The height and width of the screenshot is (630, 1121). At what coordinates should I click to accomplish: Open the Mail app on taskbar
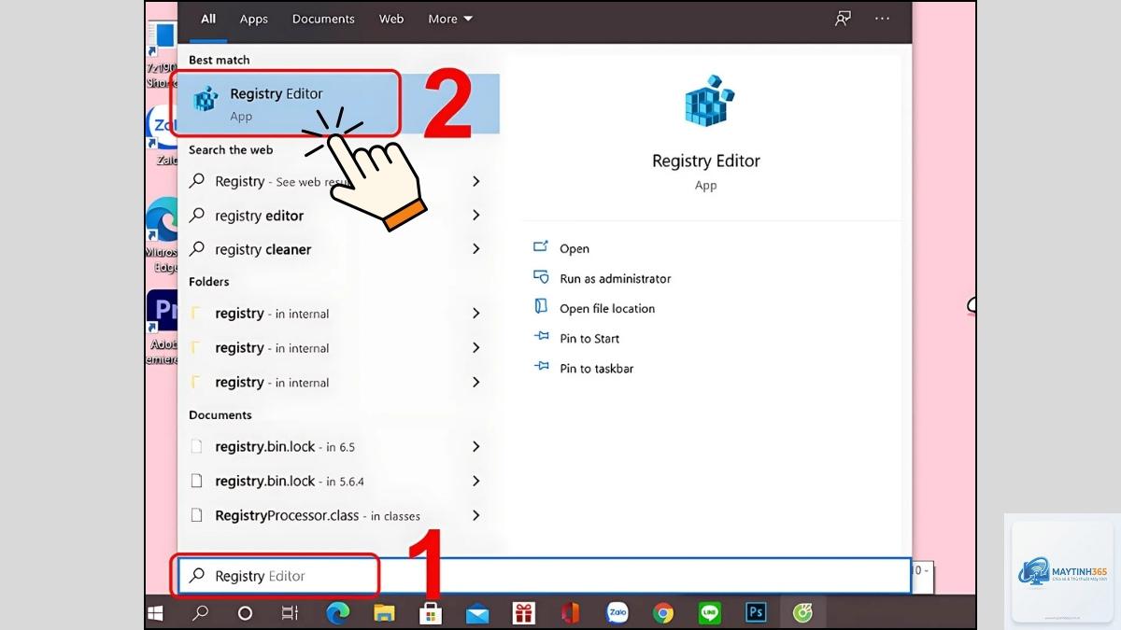(477, 613)
